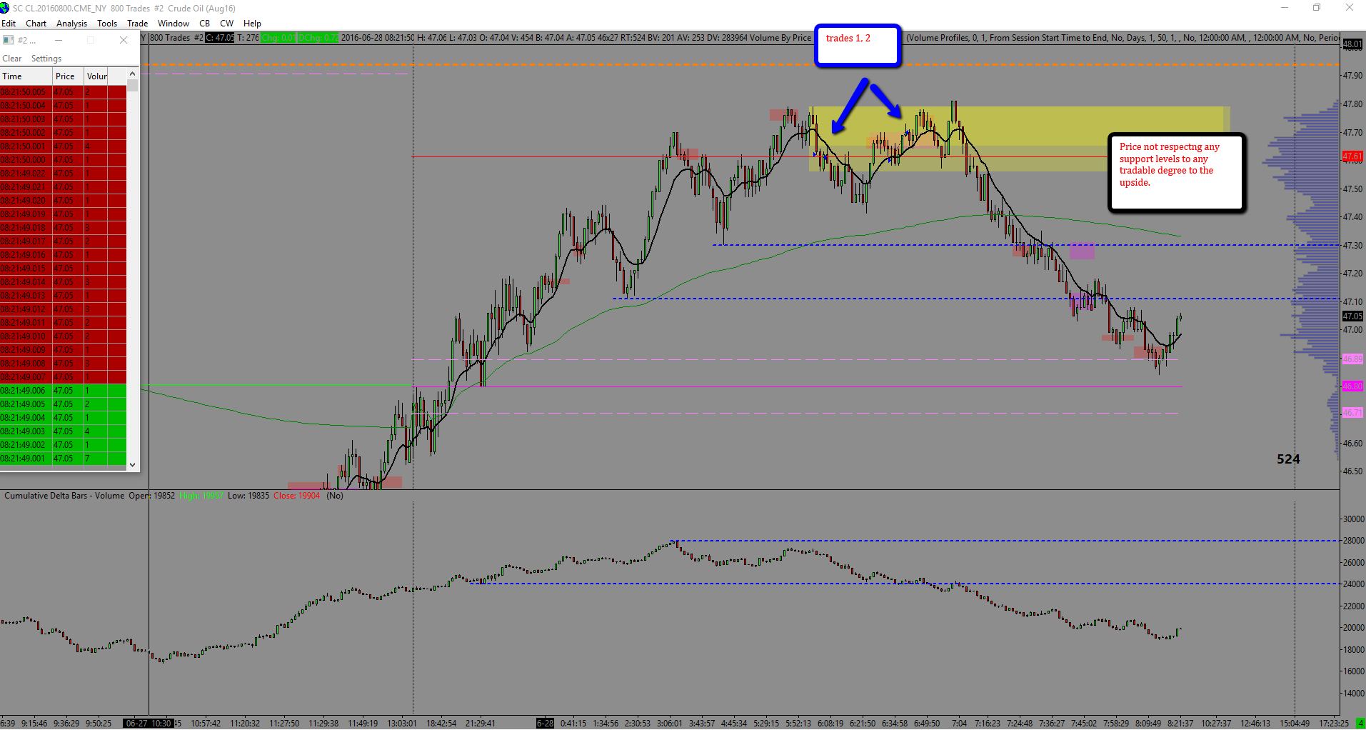Open the CW menu
This screenshot has height=730, width=1366.
(227, 24)
